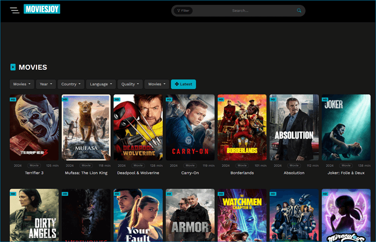
Task: Open the Borderlands title link
Action: point(242,173)
